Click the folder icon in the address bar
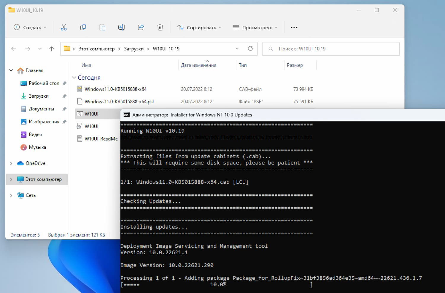Viewport: 445px width, 293px height. [x=67, y=49]
